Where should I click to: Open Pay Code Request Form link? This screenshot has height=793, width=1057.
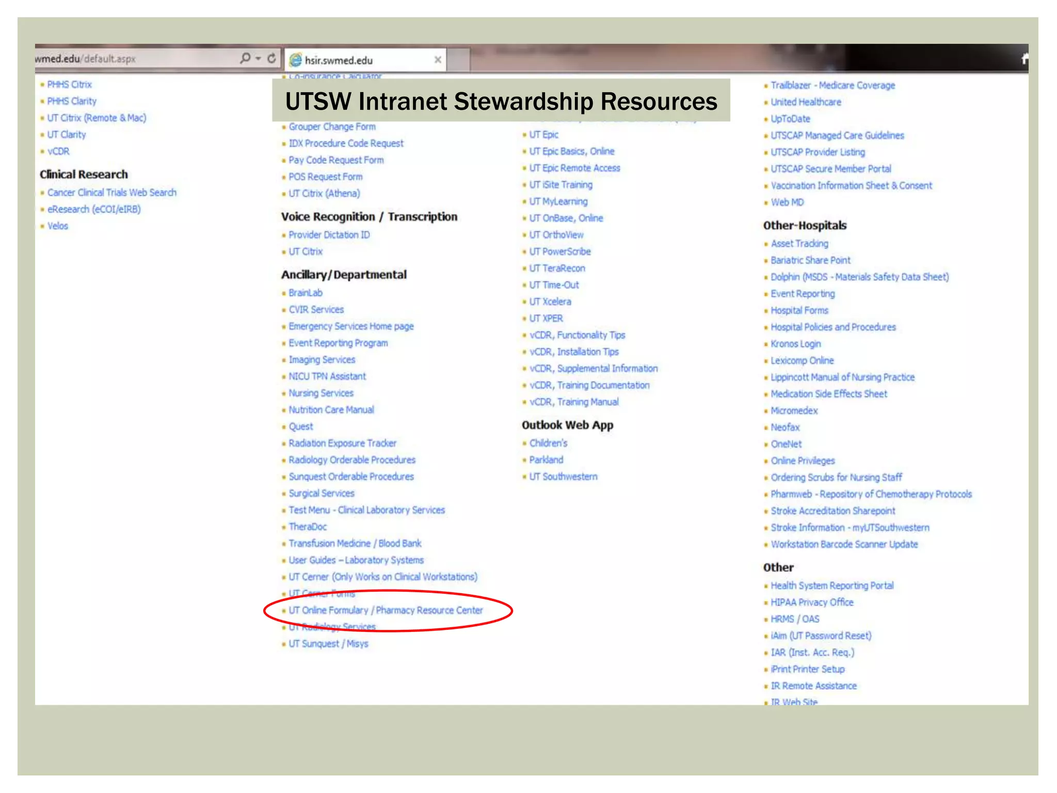tap(336, 160)
